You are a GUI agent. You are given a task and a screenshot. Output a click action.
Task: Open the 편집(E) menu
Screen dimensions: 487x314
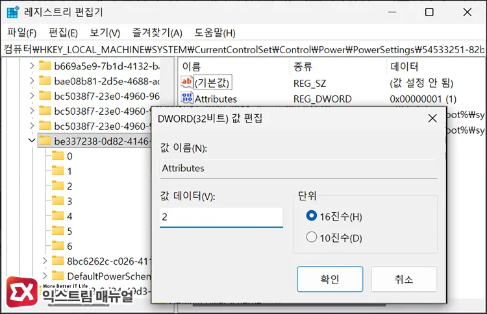(x=63, y=32)
